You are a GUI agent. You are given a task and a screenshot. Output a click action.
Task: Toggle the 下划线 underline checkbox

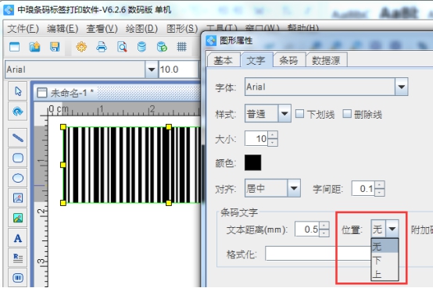[x=300, y=114]
